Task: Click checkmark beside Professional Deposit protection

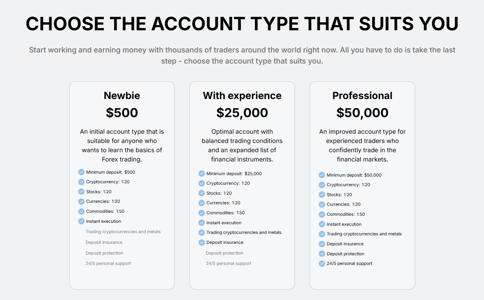Action: pos(322,254)
